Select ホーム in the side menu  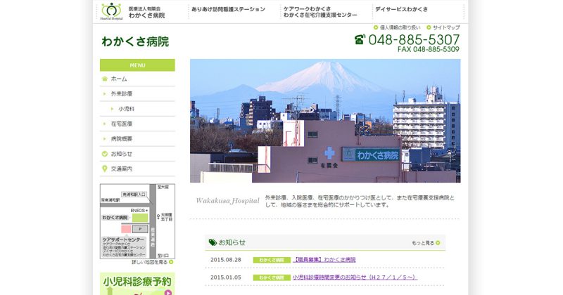point(137,79)
